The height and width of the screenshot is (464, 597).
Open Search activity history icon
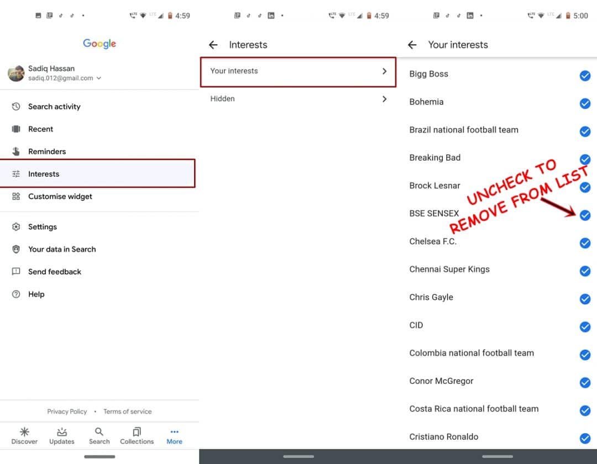click(x=16, y=107)
